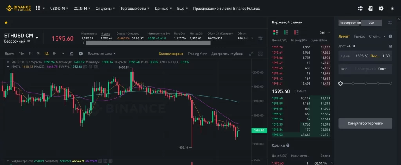Click the ticker bar left scroll arrow

tap(83, 43)
